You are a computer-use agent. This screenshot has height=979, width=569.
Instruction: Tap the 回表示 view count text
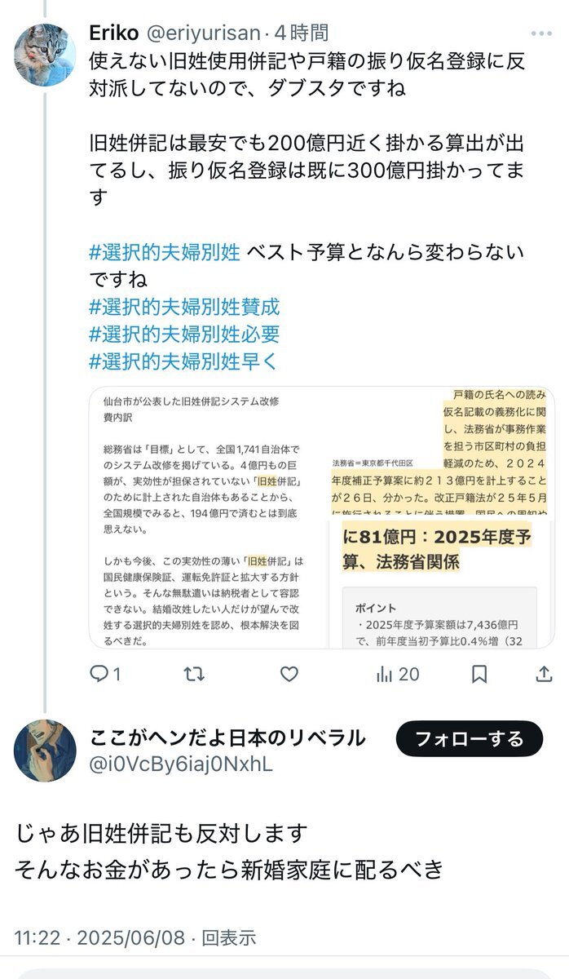click(x=228, y=937)
